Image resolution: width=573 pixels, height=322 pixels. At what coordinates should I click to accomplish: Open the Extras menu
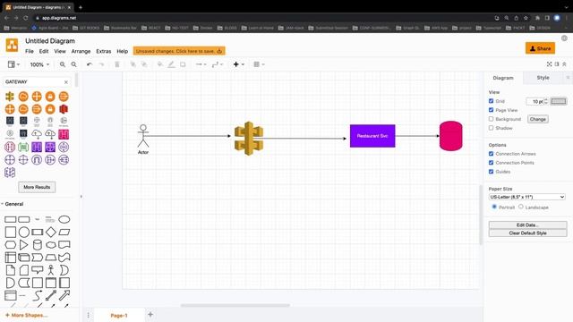coord(104,51)
